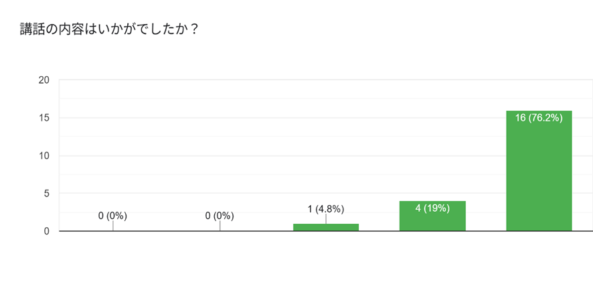Click the tick mark under first 0 (0%)
The width and height of the screenshot is (593, 294).
click(x=112, y=226)
